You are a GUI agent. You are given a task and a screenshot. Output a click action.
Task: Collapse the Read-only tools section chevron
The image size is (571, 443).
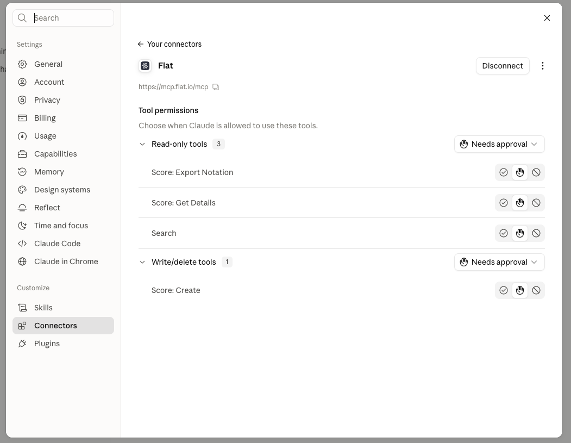click(142, 144)
